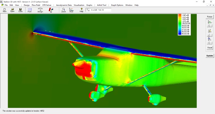Click the green 100,000.00 legend swatch
215x114 pixels.
tap(180, 24)
